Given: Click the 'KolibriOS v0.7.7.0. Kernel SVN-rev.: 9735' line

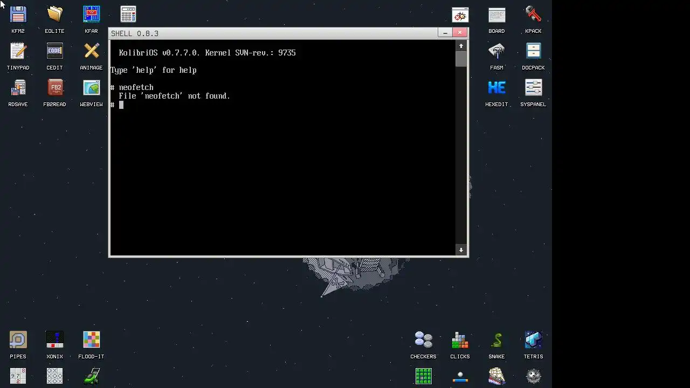Looking at the screenshot, I should point(207,53).
